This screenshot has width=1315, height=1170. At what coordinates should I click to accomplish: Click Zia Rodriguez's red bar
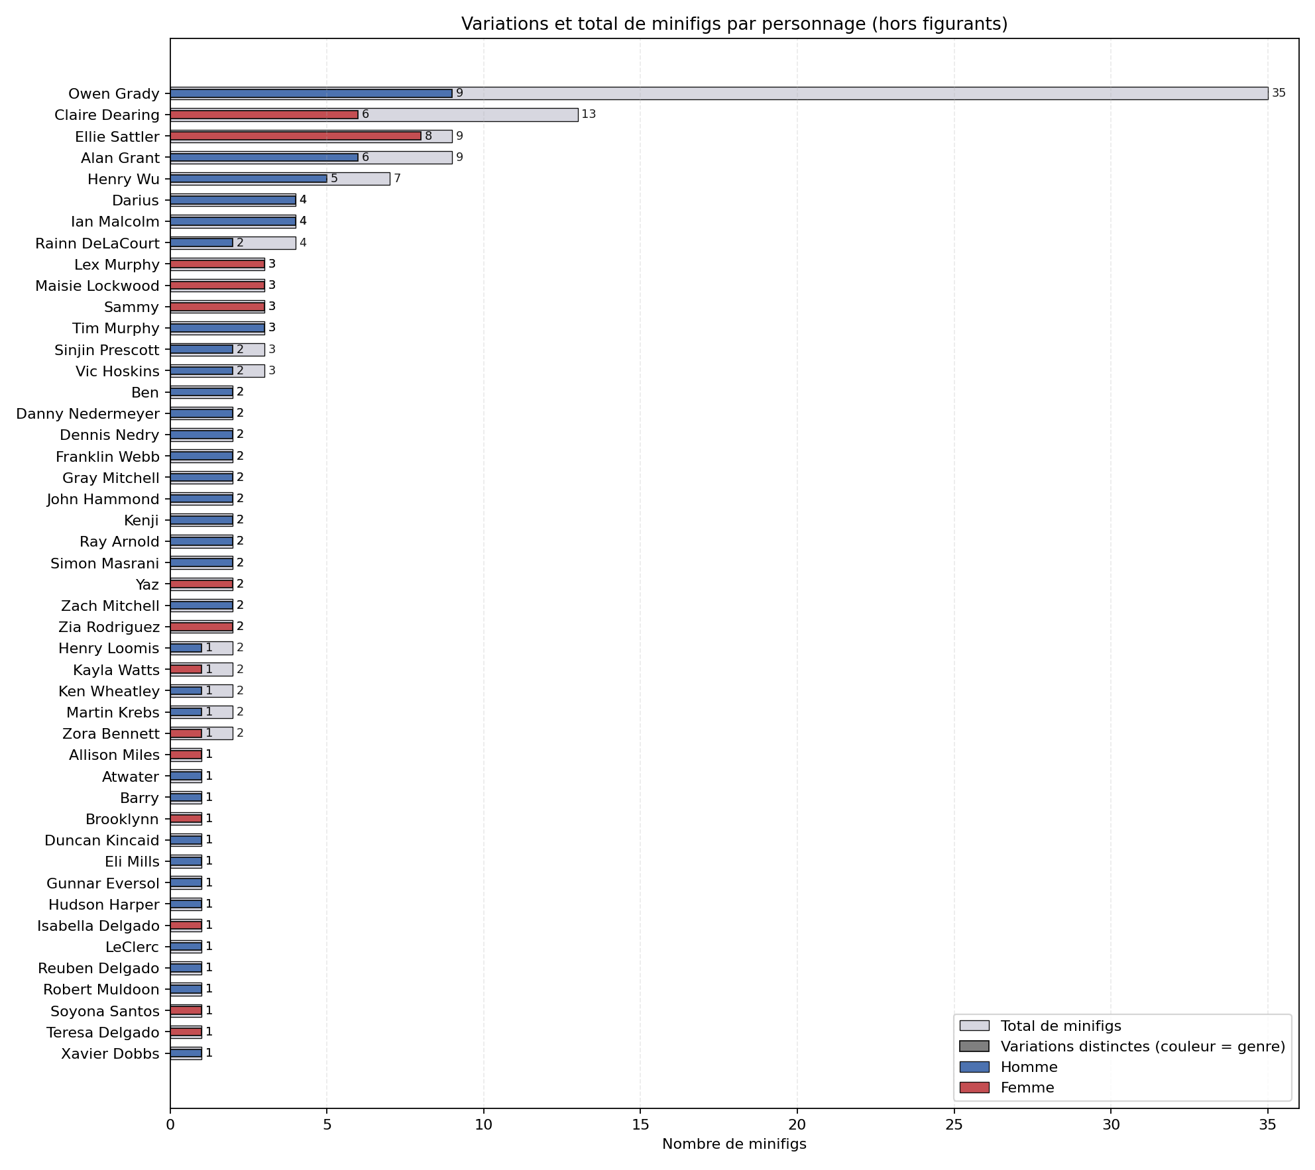click(201, 627)
